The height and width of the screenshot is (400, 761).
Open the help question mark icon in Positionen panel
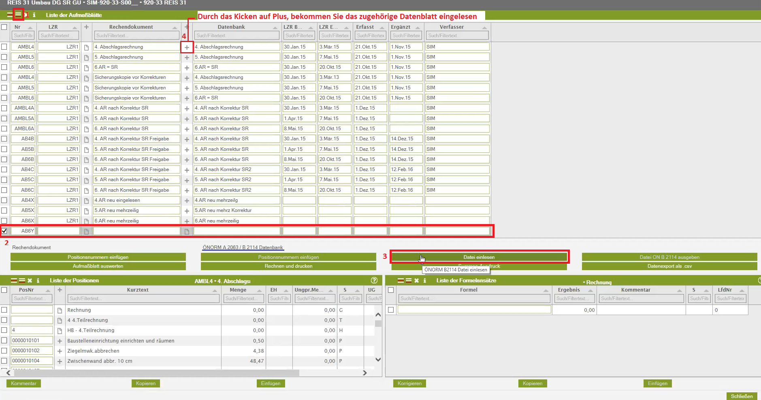click(374, 280)
